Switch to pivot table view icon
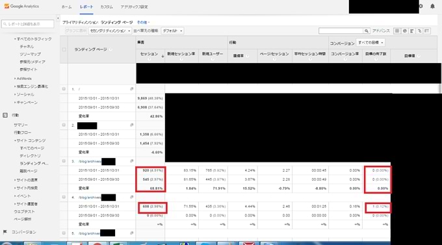Image resolution: width=442 pixels, height=245 pixels. [427, 31]
